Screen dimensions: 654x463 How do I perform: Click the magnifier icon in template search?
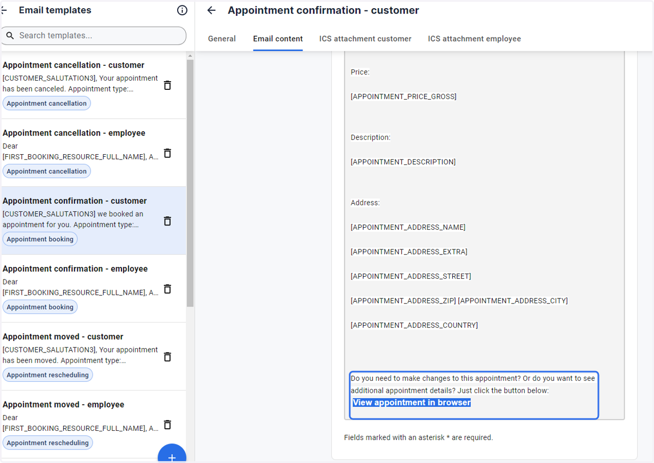point(10,36)
